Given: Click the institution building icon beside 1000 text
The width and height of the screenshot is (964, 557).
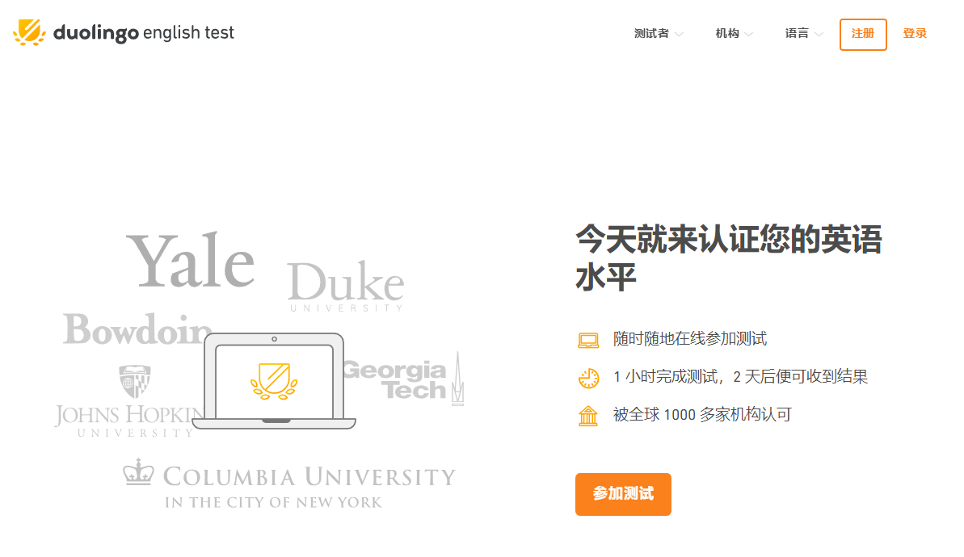Looking at the screenshot, I should pos(588,416).
